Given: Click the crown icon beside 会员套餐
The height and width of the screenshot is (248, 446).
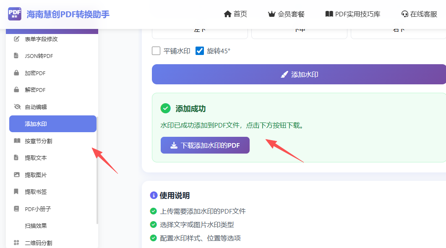Looking at the screenshot, I should point(271,14).
